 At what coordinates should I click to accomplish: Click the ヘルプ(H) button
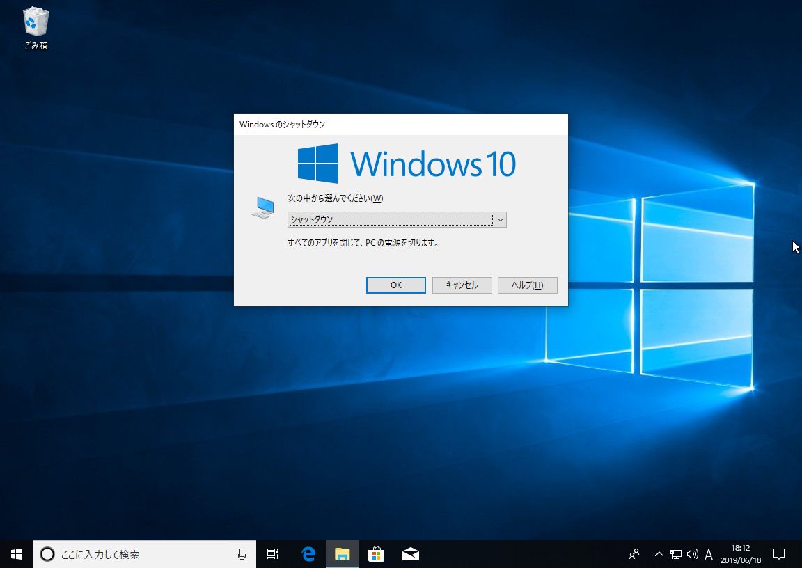527,285
